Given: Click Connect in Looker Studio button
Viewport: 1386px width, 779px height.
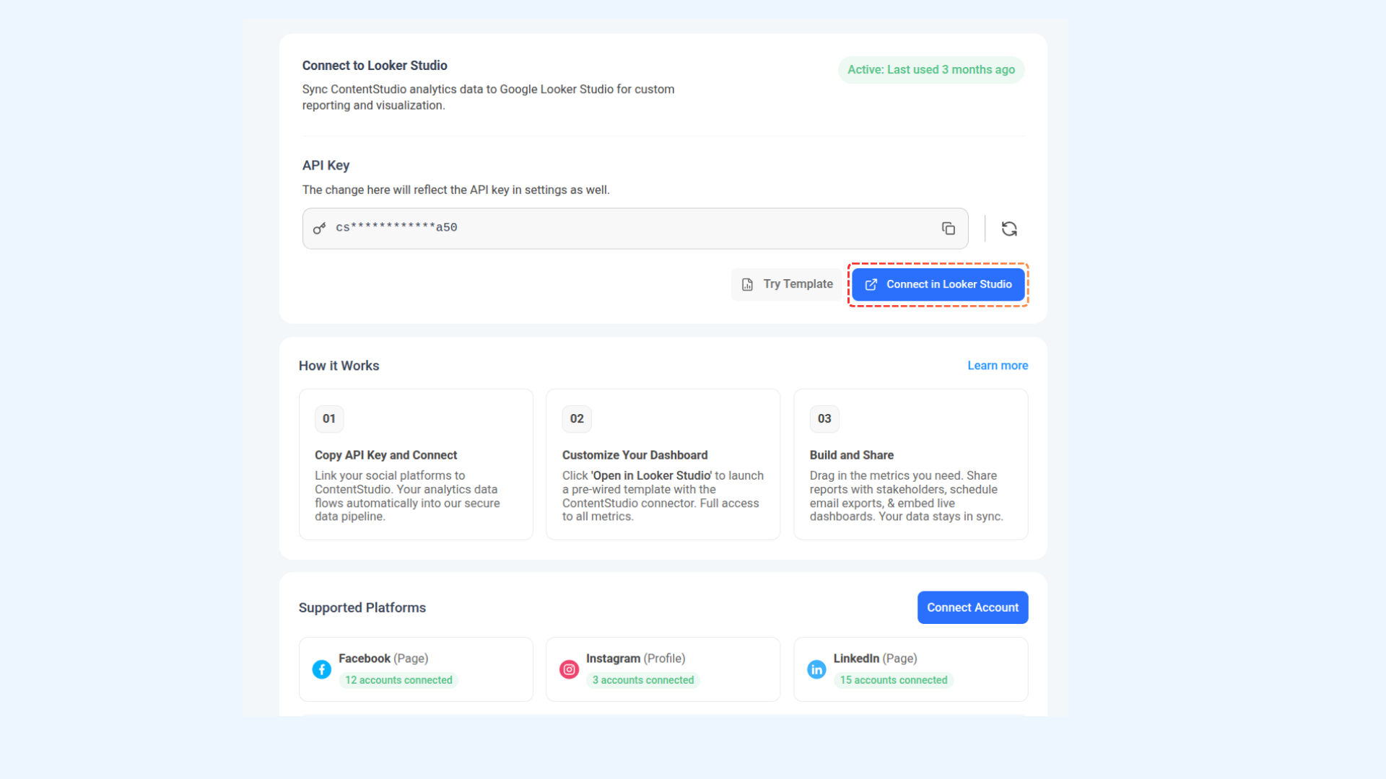Looking at the screenshot, I should click(938, 284).
